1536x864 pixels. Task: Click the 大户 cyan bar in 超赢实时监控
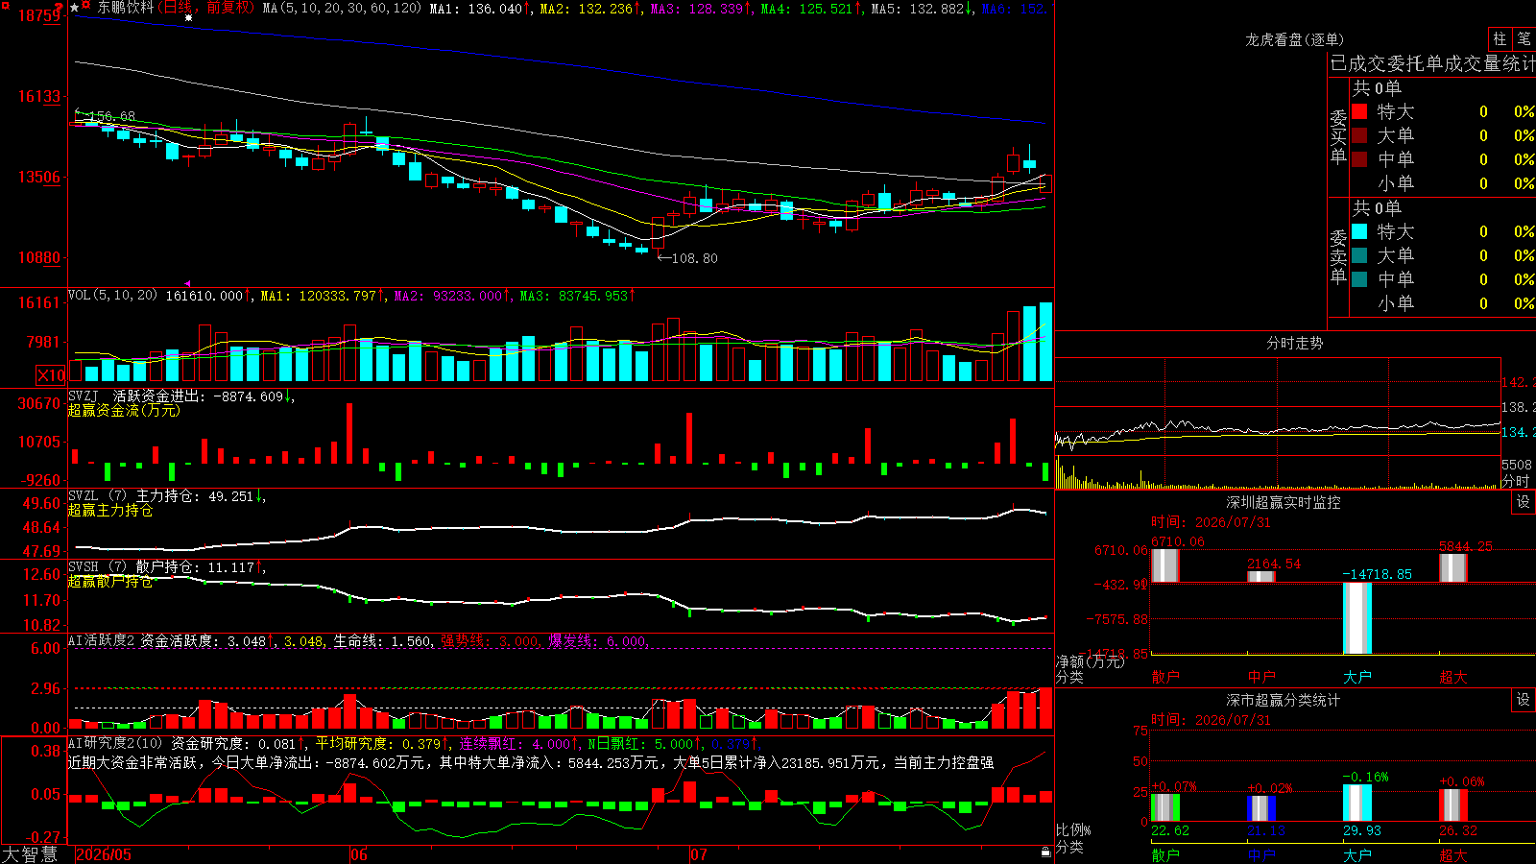[x=1357, y=618]
